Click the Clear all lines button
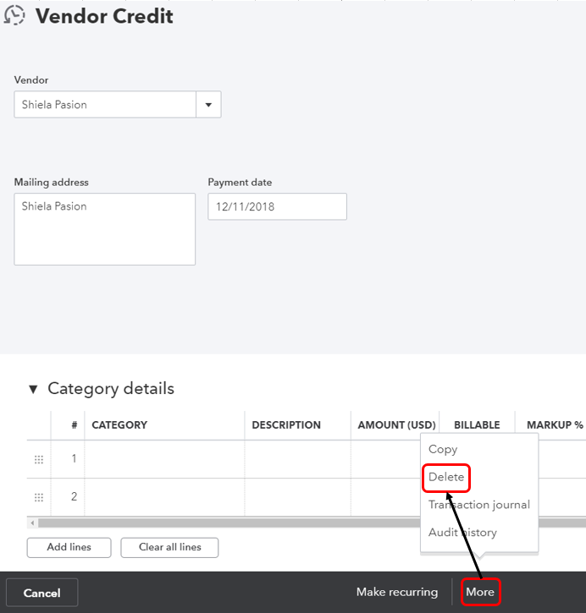 click(169, 547)
